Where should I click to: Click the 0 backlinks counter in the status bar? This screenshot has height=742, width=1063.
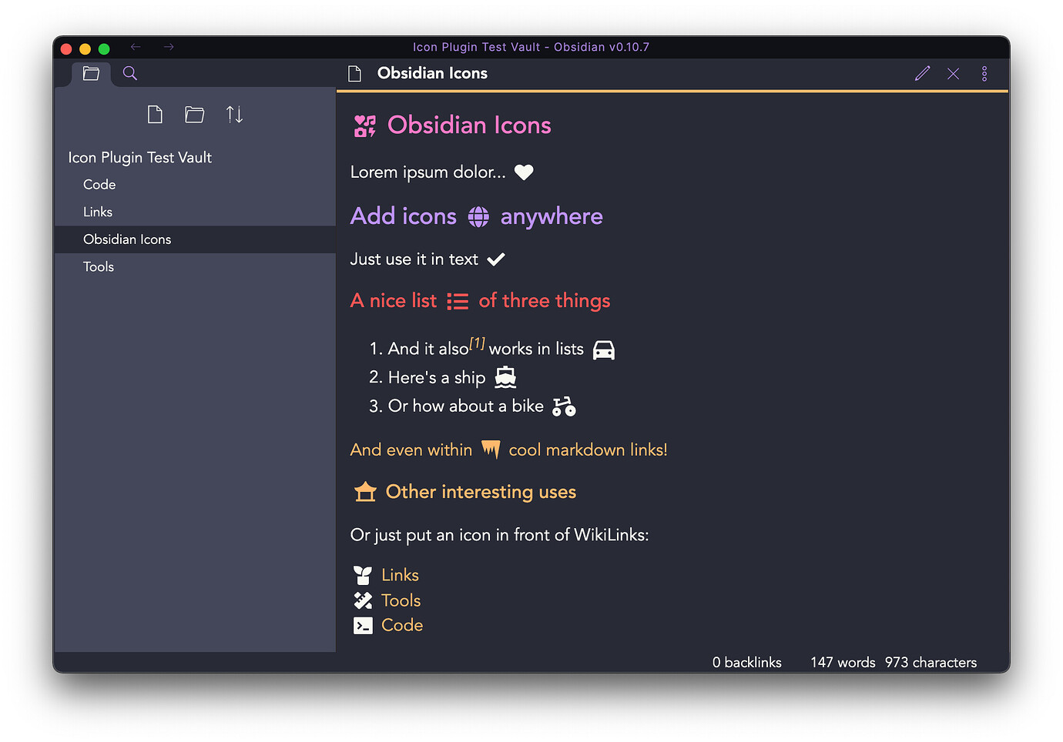[x=746, y=661]
